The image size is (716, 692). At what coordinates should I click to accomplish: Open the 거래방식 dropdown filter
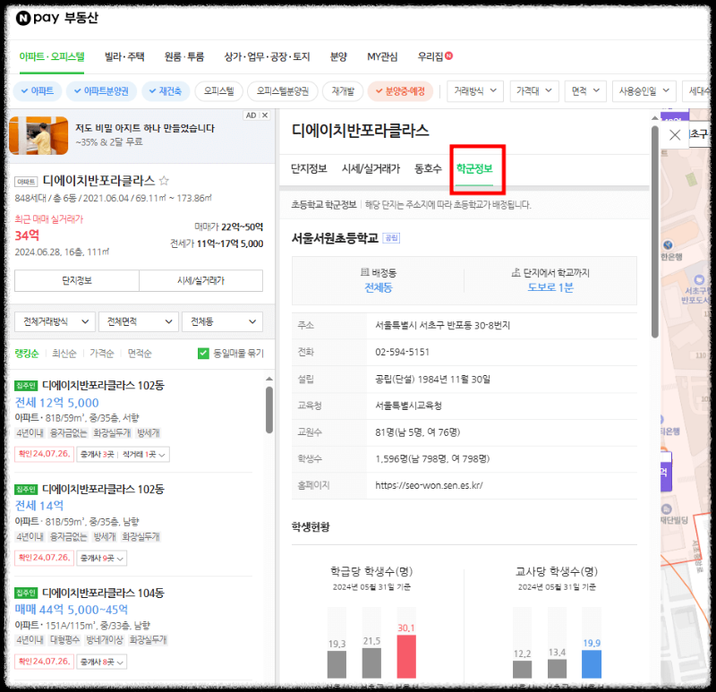[475, 91]
